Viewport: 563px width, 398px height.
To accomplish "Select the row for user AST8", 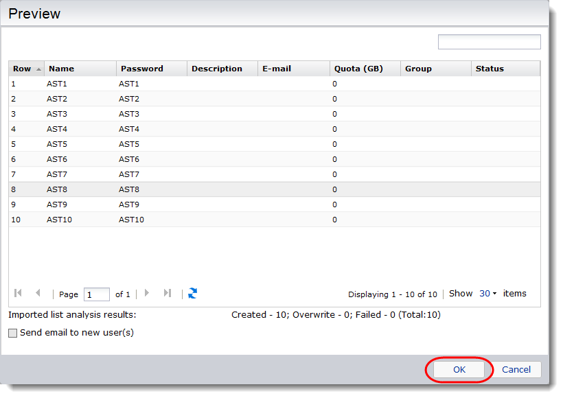I will pyautogui.click(x=137, y=189).
